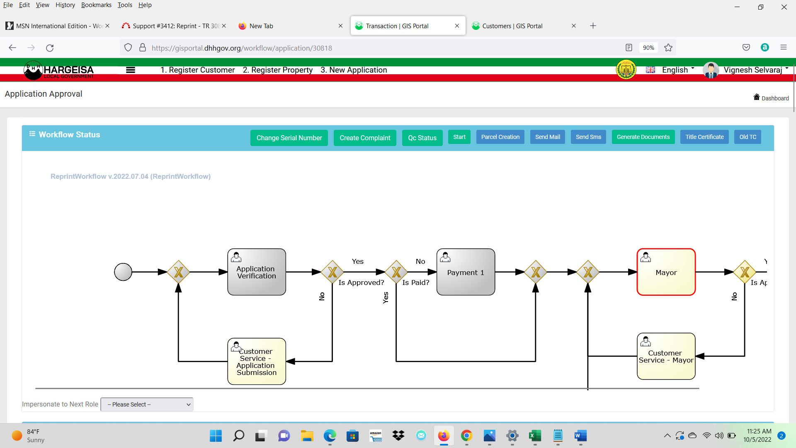Open Windows taskbar search
The image size is (796, 448).
coord(239,436)
